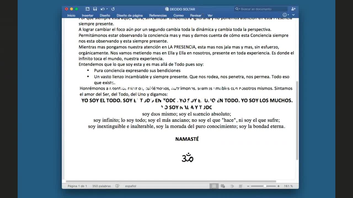Switch to the Revisar tab
This screenshot has width=353, height=198.
point(196,15)
